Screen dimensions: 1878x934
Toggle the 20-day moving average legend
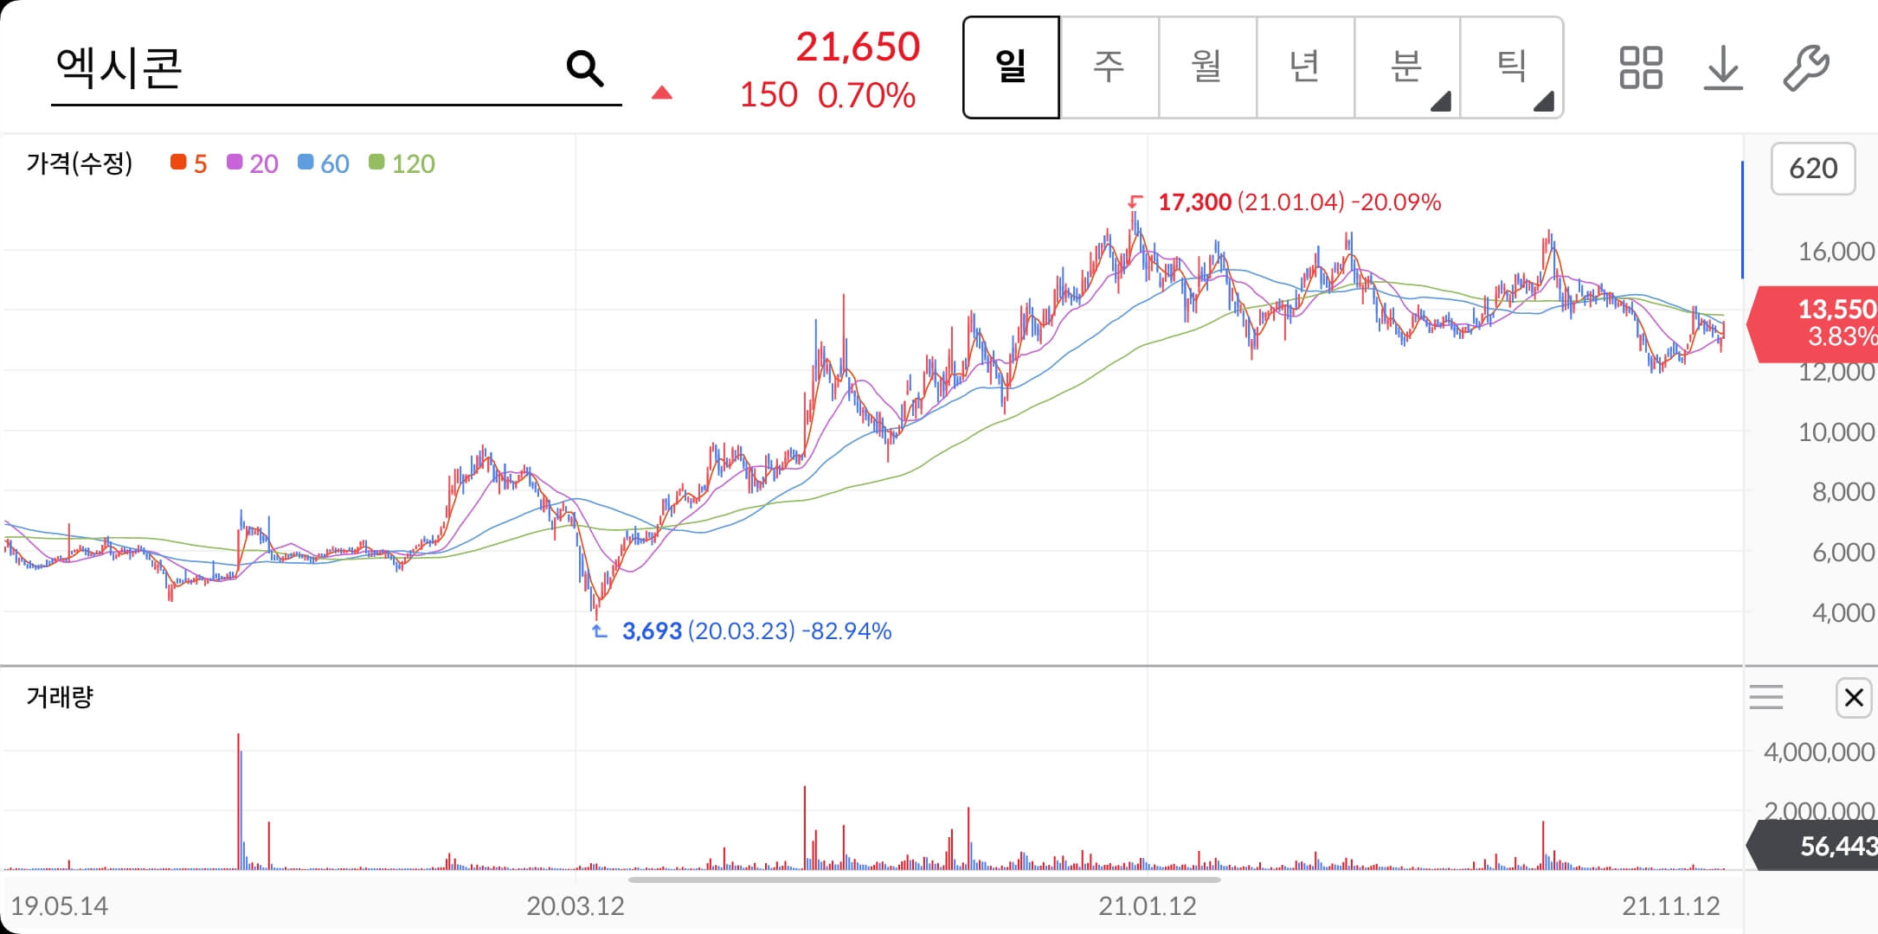(x=235, y=163)
